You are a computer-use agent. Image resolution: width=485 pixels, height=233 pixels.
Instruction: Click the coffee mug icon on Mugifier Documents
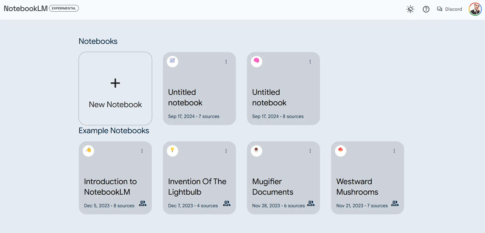(x=257, y=151)
